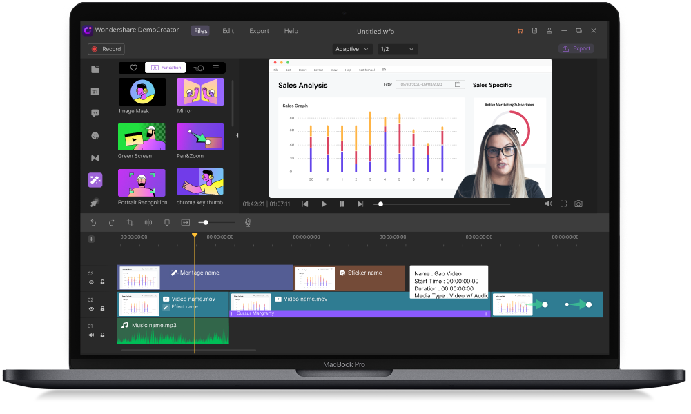Open the Help menu
The image size is (691, 414).
pyautogui.click(x=291, y=31)
